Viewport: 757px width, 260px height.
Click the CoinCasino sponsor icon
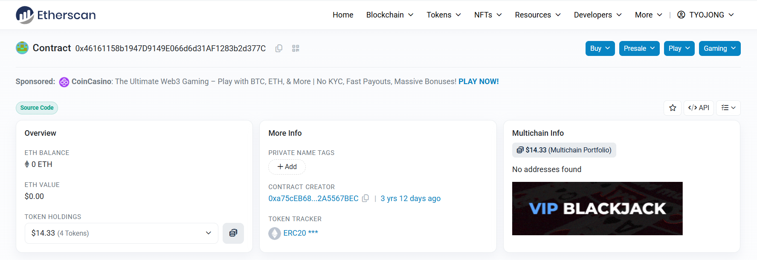point(64,82)
